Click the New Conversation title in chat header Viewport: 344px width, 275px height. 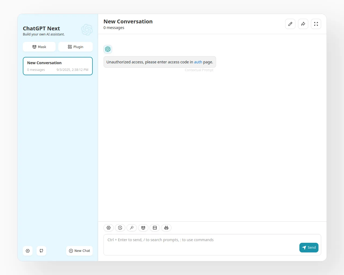[128, 21]
